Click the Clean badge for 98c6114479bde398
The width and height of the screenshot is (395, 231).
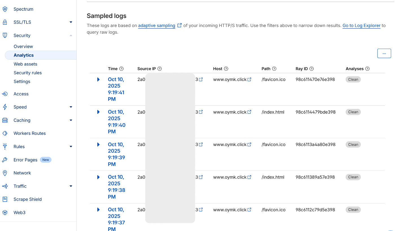(353, 112)
